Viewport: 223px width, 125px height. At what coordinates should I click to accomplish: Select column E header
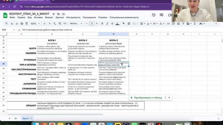click(137, 34)
